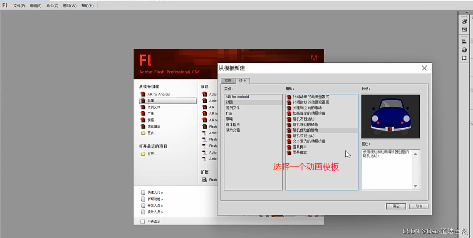Select the AIR for Android template icon
473x238 pixels.
coord(143,94)
